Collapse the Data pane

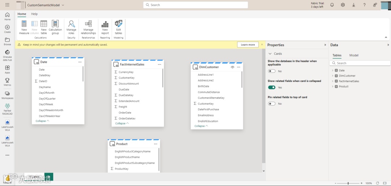388,45
